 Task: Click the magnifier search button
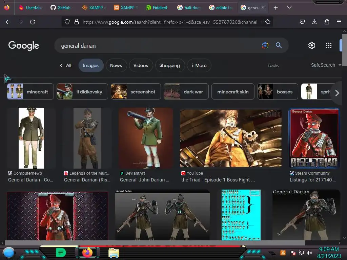coord(279,45)
